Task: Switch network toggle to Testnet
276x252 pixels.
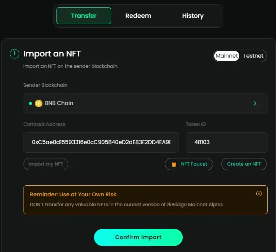Action: pos(253,56)
